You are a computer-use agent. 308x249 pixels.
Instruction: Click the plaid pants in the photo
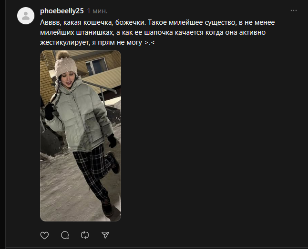pyautogui.click(x=92, y=172)
